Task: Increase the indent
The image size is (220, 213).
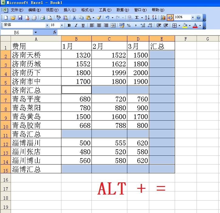Action: coord(166,25)
